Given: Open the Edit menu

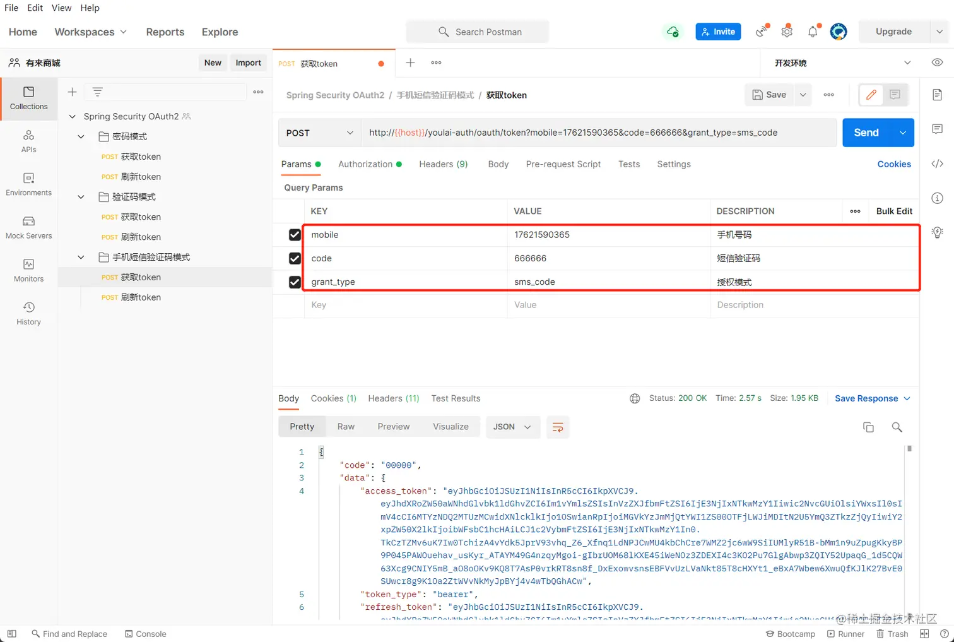Looking at the screenshot, I should [x=35, y=8].
